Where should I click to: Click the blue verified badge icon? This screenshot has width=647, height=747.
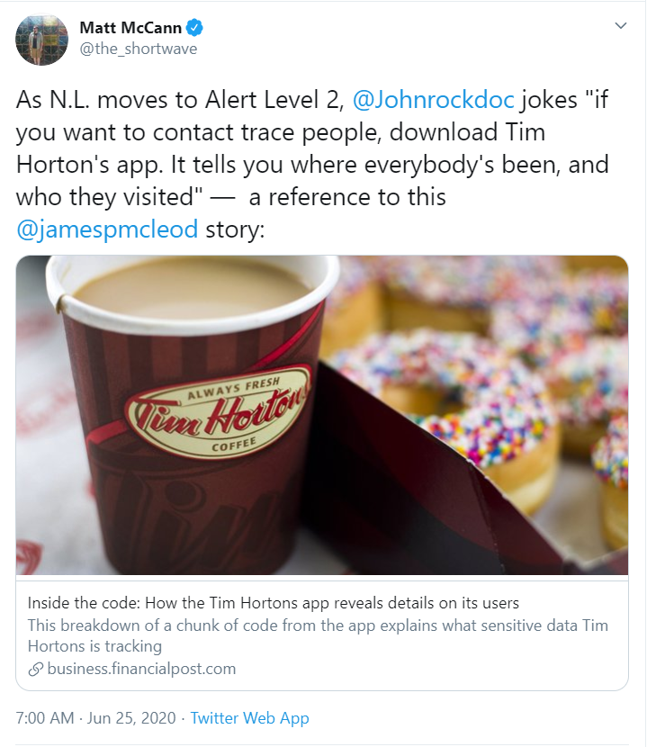194,28
